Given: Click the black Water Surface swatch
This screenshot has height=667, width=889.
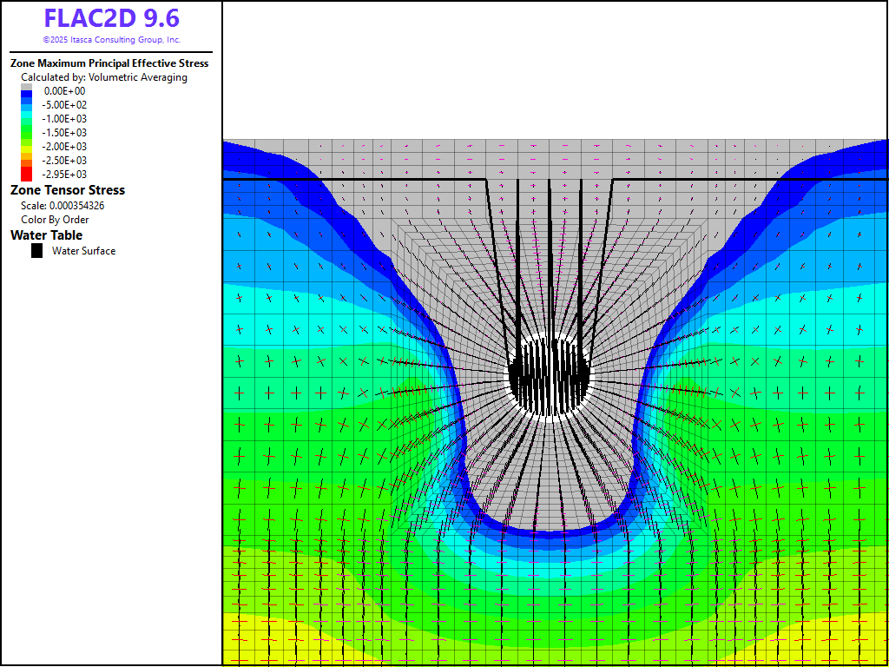Looking at the screenshot, I should [x=37, y=251].
